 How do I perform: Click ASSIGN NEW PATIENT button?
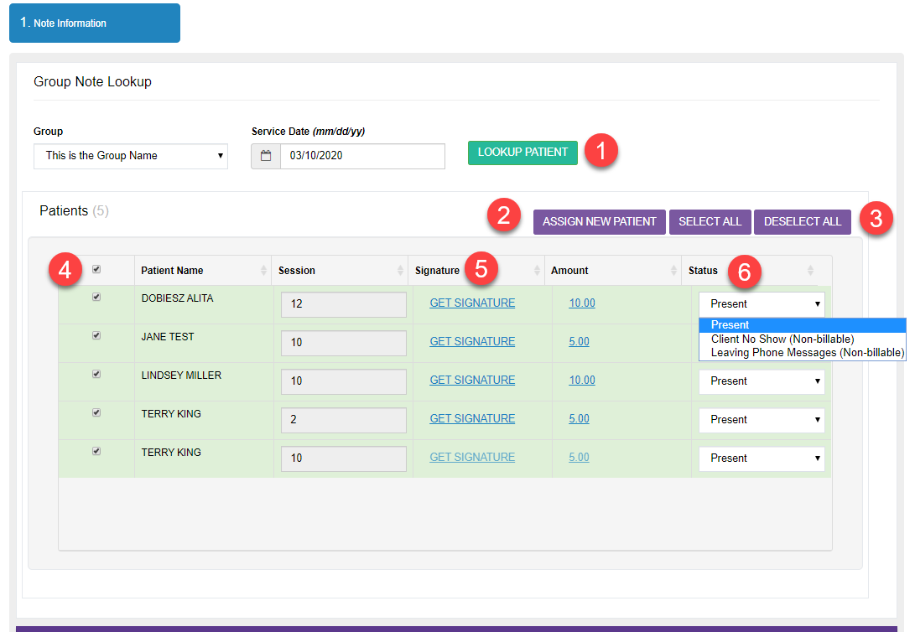tap(600, 222)
